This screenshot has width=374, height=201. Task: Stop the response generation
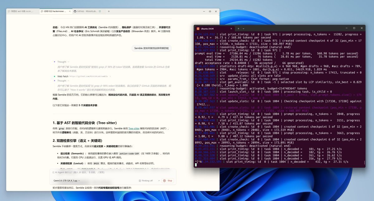(x=168, y=180)
